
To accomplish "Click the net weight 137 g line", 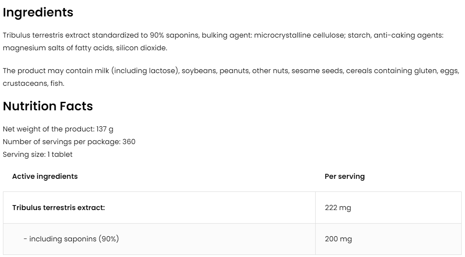I will [58, 129].
